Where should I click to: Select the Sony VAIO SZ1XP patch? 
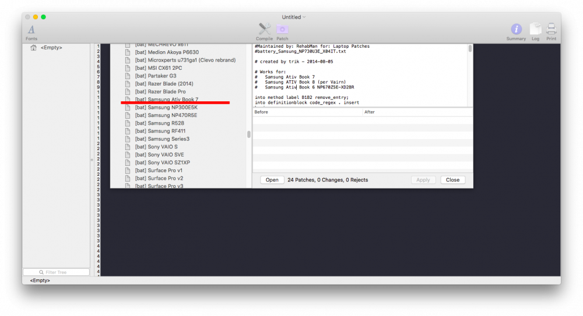163,162
